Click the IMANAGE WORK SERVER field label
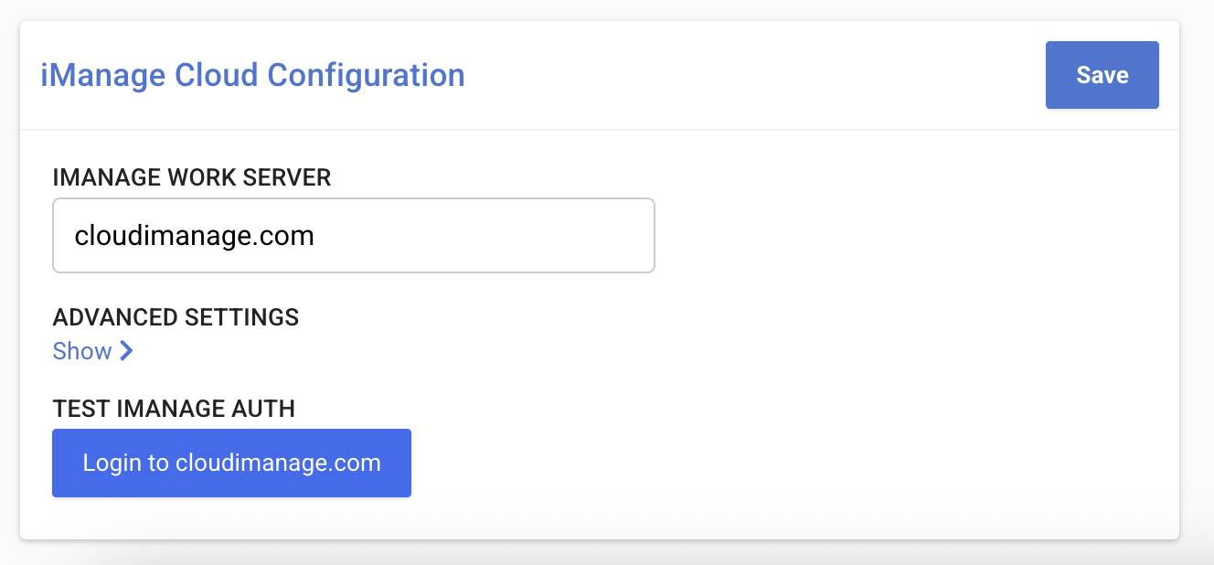 (192, 177)
